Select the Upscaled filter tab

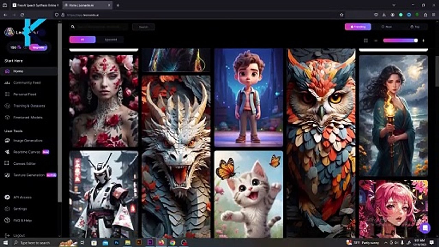click(110, 39)
